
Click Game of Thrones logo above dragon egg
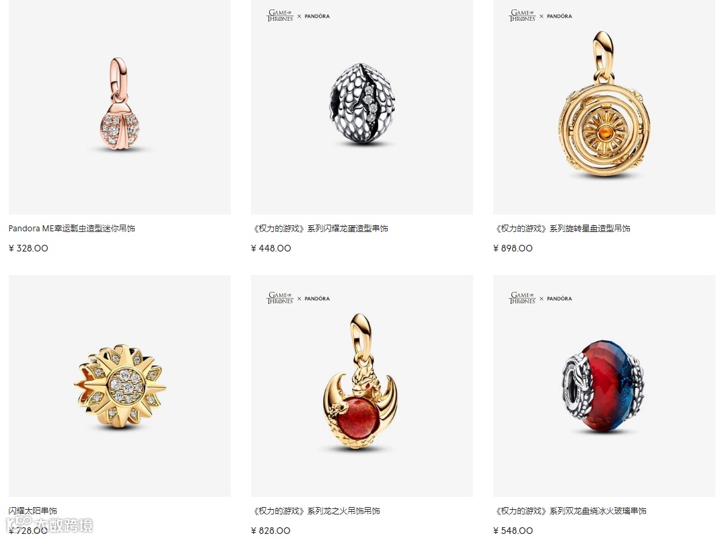pos(280,16)
